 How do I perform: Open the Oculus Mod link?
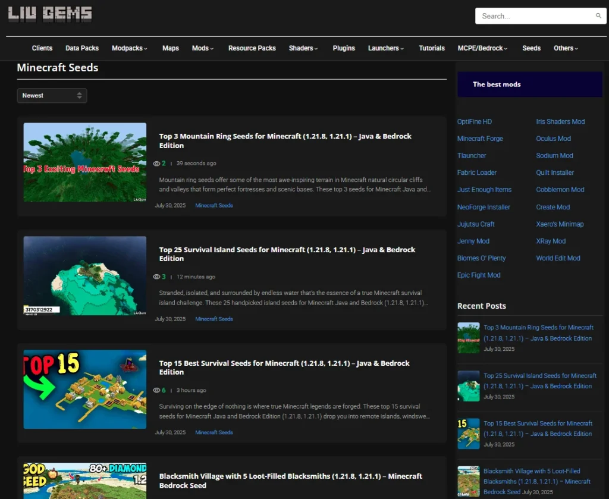point(554,139)
